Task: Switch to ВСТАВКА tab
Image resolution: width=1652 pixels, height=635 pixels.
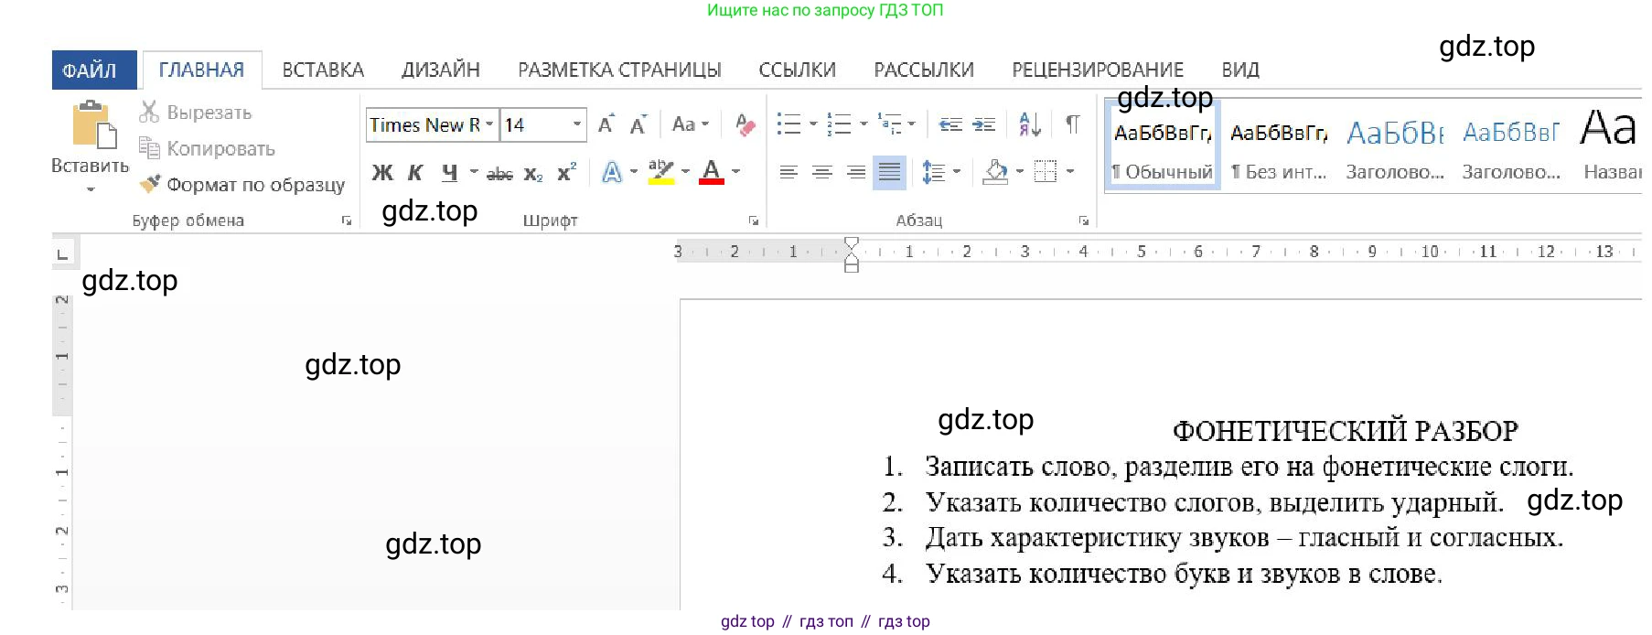Action: (x=323, y=70)
